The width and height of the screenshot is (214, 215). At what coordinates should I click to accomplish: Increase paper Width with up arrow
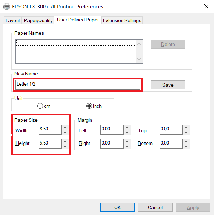pos(65,127)
